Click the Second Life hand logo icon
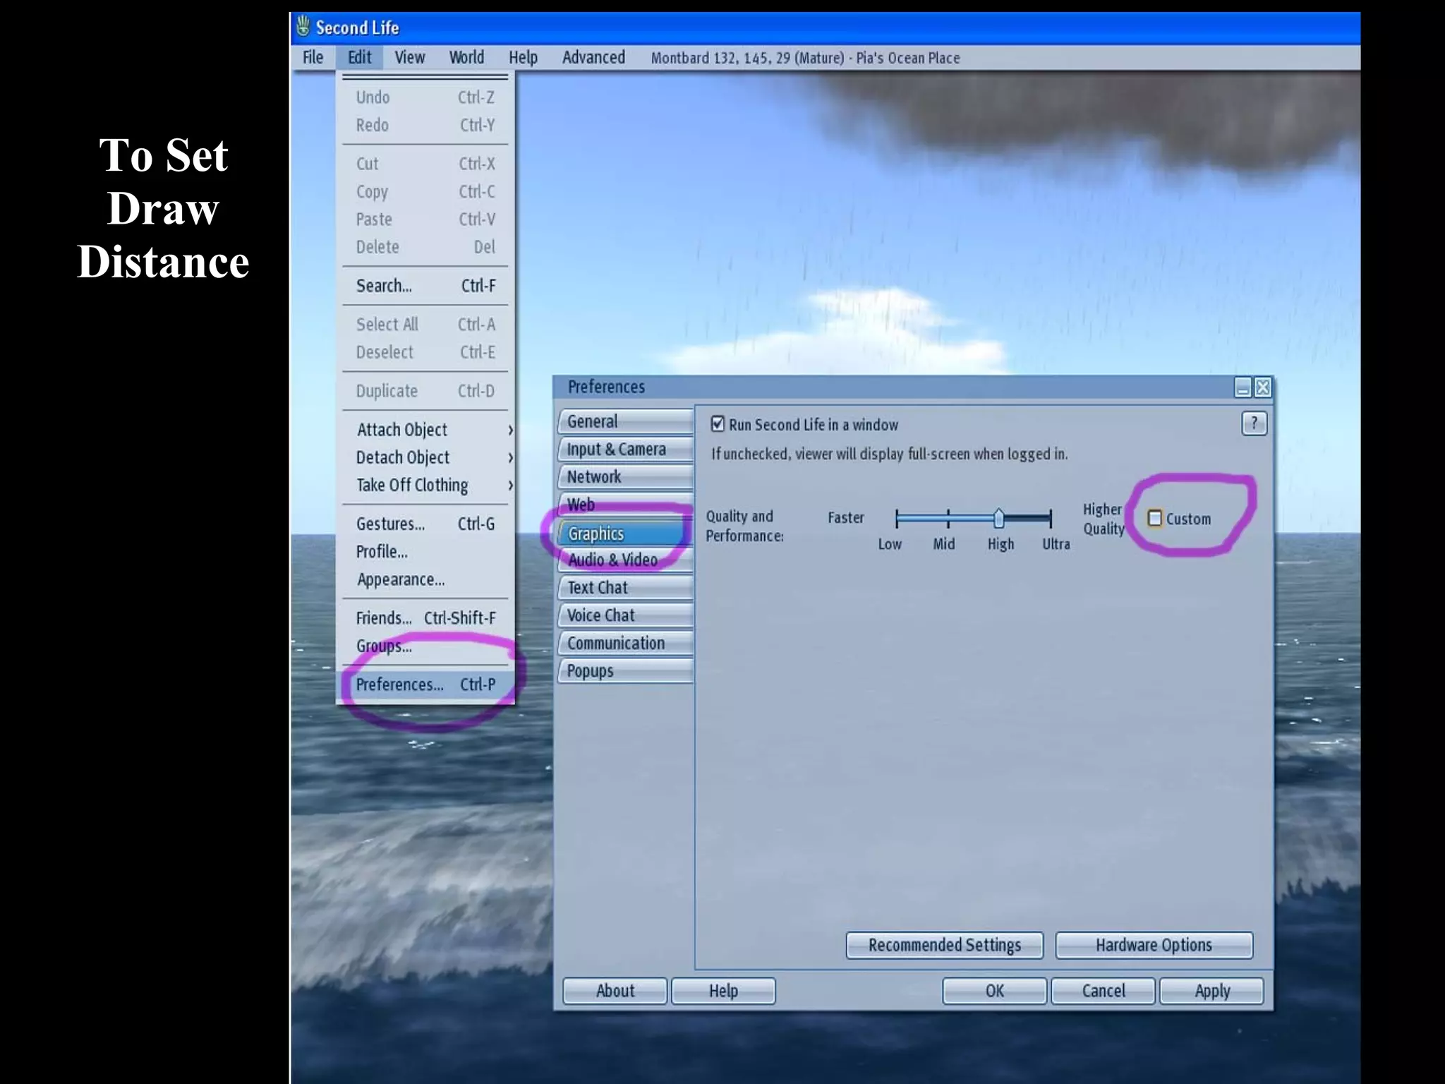The height and width of the screenshot is (1084, 1445). click(303, 27)
